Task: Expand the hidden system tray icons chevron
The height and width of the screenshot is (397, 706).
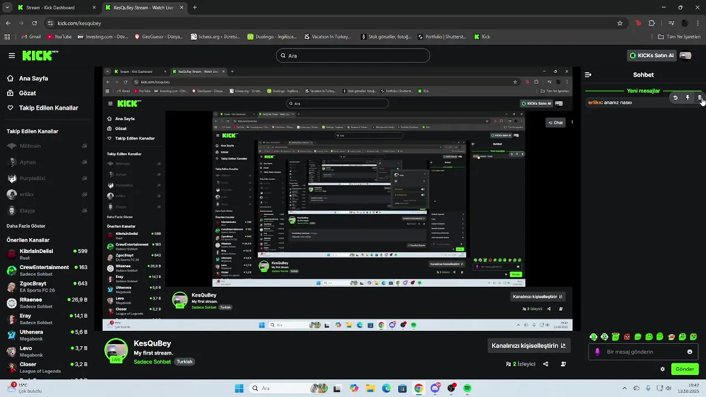Action: pyautogui.click(x=624, y=388)
